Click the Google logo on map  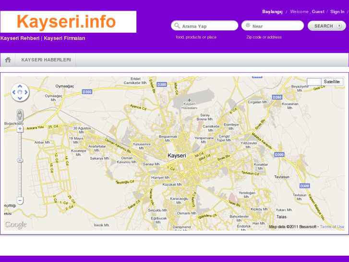(16, 225)
